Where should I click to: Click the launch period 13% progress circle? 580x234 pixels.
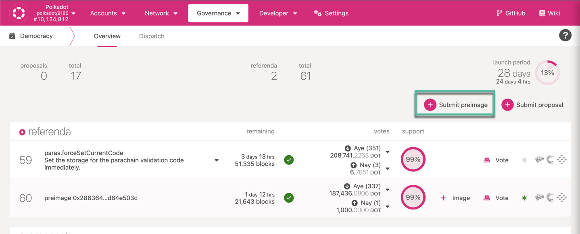pyautogui.click(x=547, y=73)
